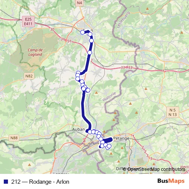189x189 pixels.
Task: Select the Pétange town label
Action: tap(121, 138)
